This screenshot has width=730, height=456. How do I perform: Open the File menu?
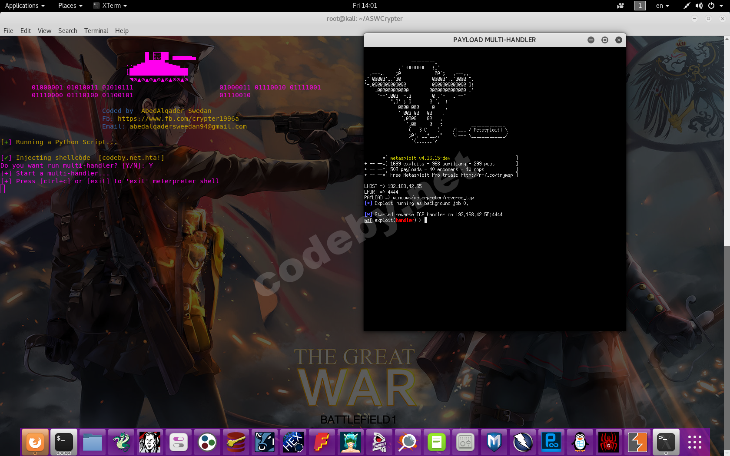point(8,31)
